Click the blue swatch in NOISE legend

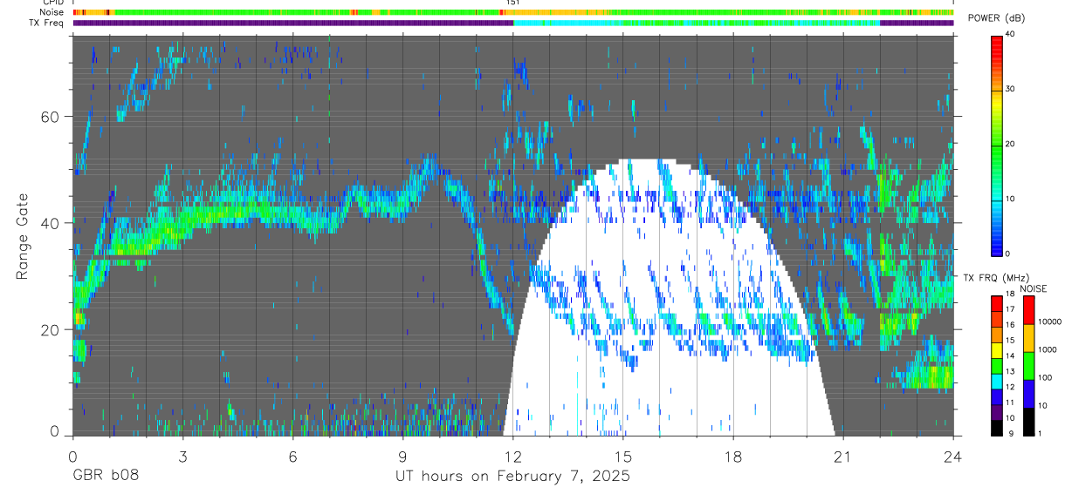point(1028,393)
